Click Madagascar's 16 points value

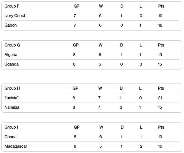[x=160, y=146]
